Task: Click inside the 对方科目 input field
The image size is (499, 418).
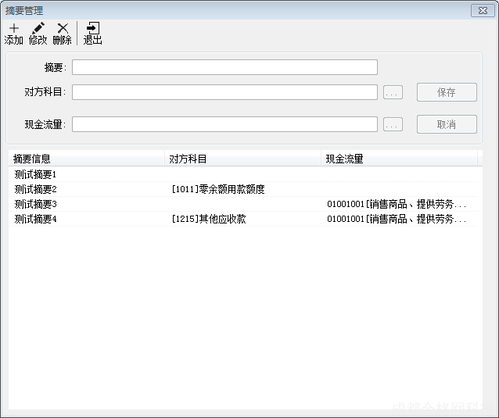Action: (x=224, y=92)
